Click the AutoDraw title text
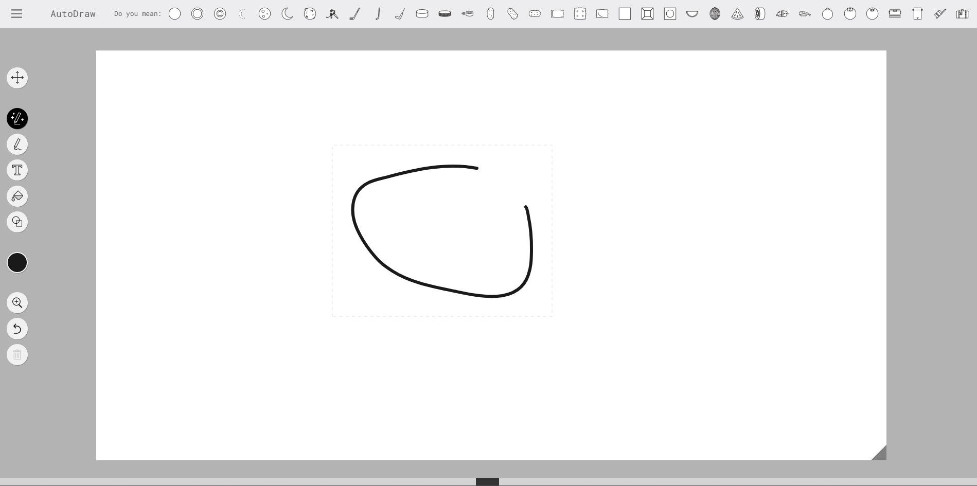This screenshot has height=486, width=977. [x=73, y=14]
